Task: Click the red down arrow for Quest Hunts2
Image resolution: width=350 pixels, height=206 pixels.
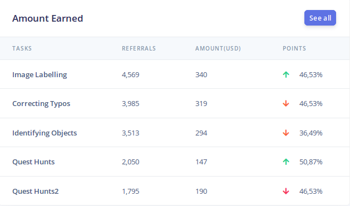Action: pyautogui.click(x=286, y=192)
